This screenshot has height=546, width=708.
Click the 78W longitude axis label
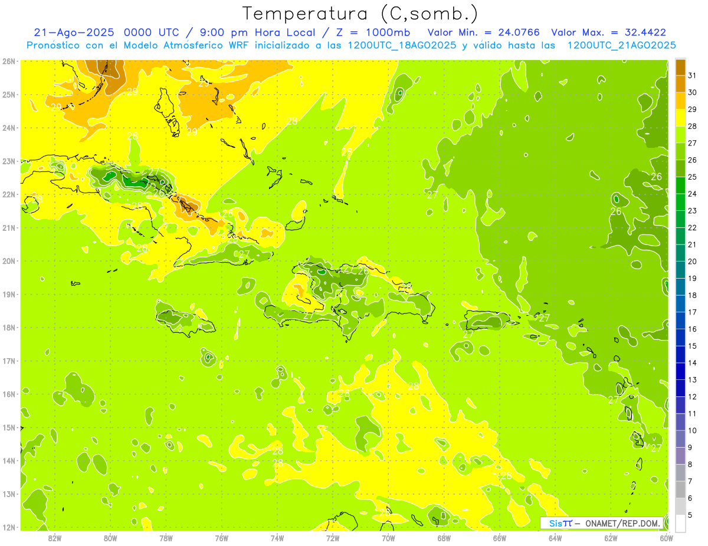pos(166,538)
